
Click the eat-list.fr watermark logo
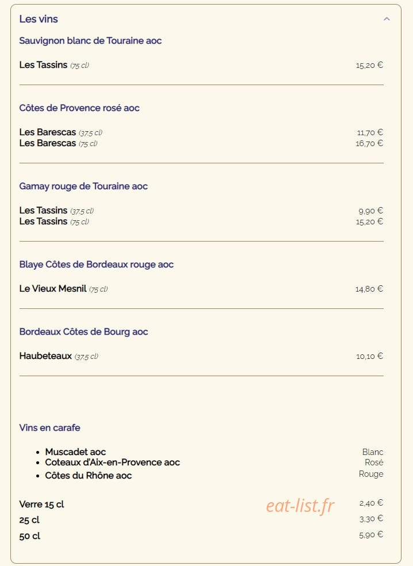point(300,506)
